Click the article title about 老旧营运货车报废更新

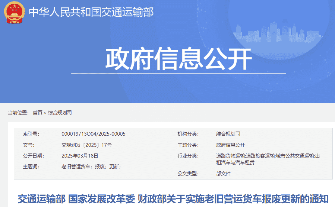173,199
